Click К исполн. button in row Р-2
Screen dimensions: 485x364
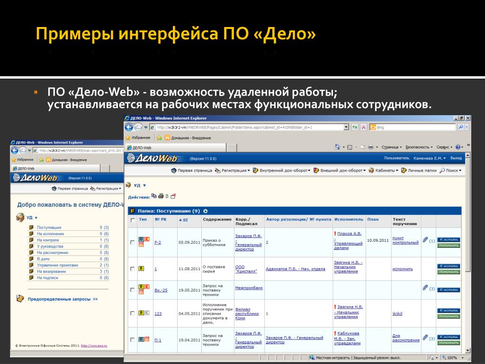click(x=449, y=239)
